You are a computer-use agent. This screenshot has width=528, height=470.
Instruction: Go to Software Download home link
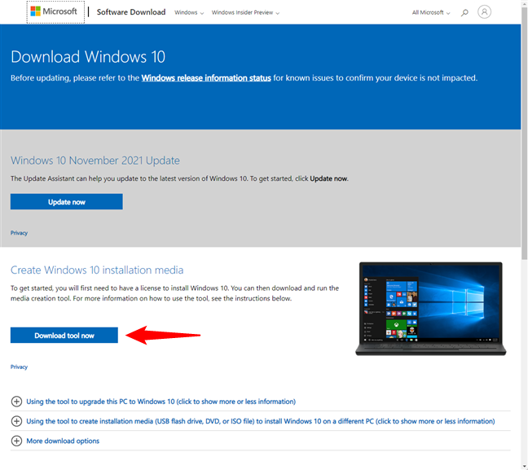pos(131,12)
